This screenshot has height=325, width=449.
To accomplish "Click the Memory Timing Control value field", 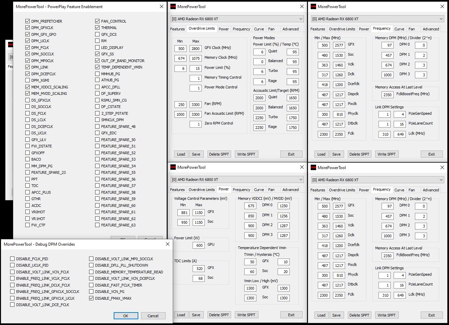I will click(x=196, y=78).
